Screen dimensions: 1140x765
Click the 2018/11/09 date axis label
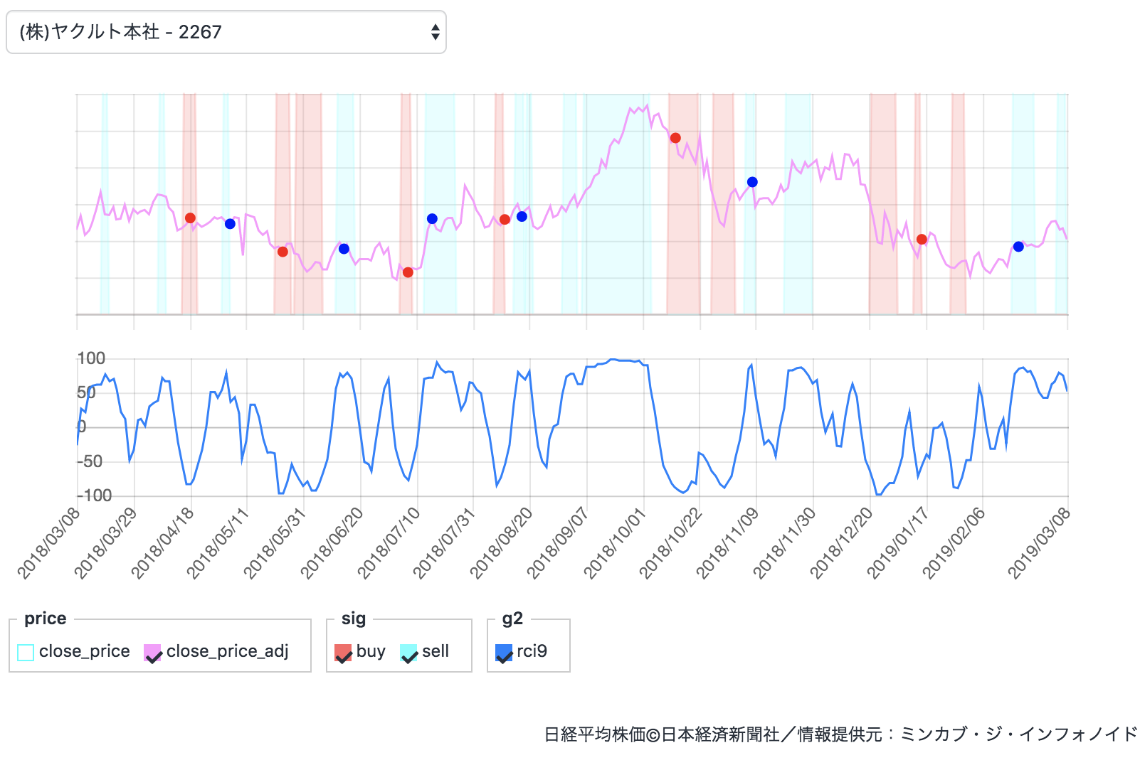pyautogui.click(x=727, y=545)
